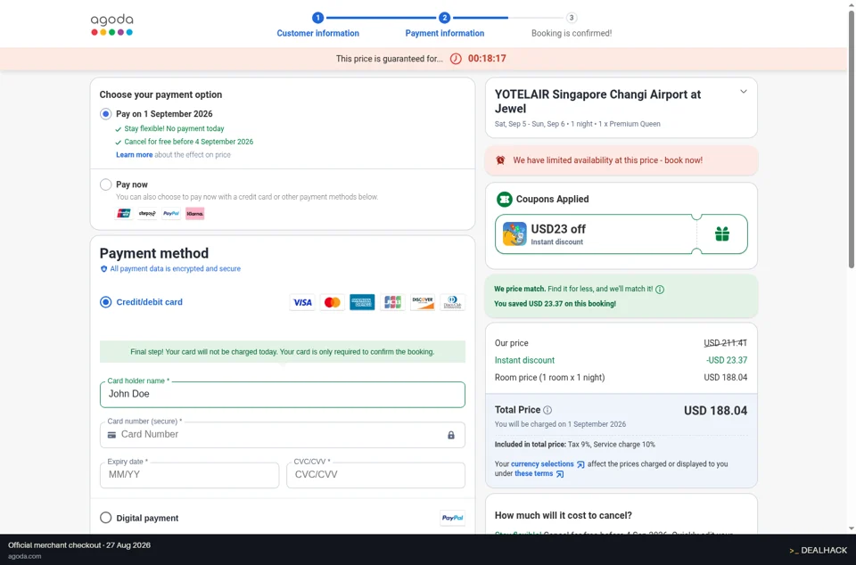Select Pay on 1 September 2026 option

(x=105, y=114)
